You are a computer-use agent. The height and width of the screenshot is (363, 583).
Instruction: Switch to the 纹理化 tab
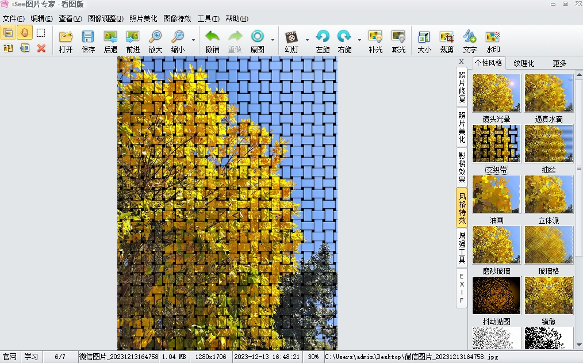(x=524, y=63)
